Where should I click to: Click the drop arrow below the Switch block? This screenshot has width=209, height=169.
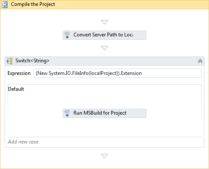coord(104,156)
